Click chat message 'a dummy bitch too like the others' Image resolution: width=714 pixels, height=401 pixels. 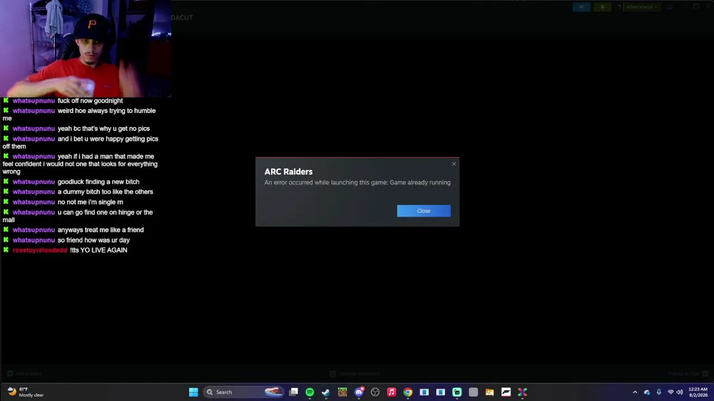(x=105, y=192)
